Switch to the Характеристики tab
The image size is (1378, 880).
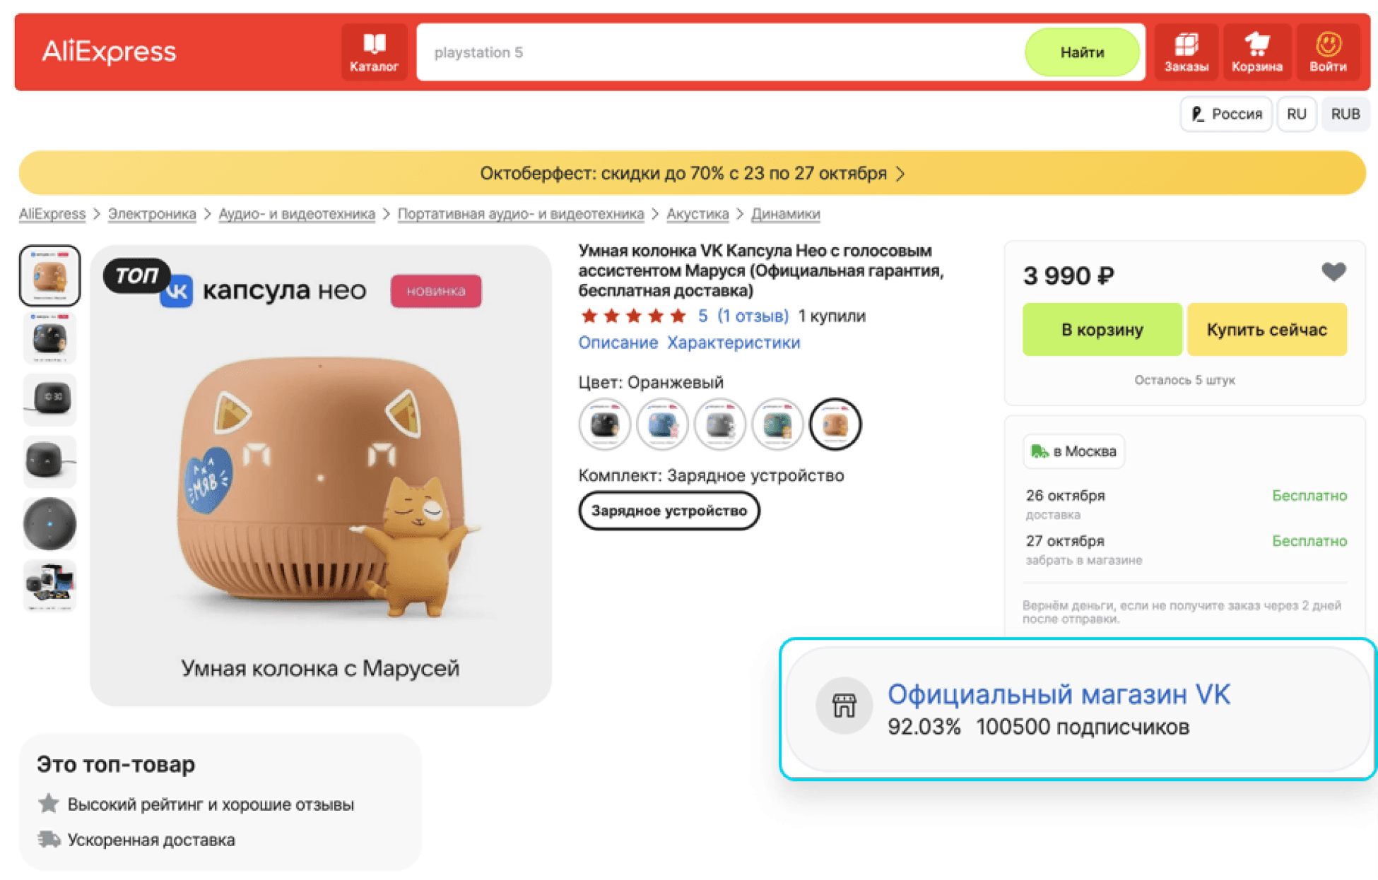pyautogui.click(x=734, y=343)
